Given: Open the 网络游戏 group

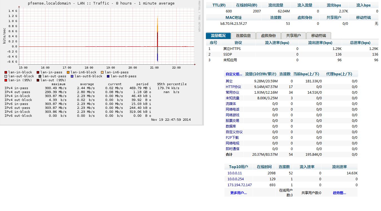Looking at the screenshot, I should [x=232, y=115].
